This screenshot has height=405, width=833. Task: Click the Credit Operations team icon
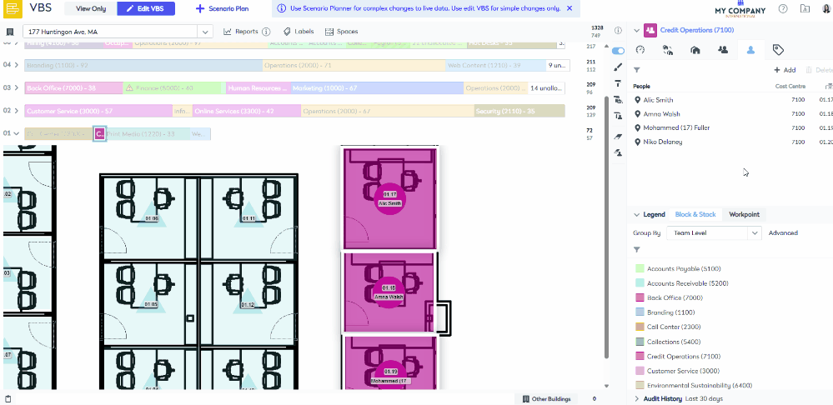coord(650,30)
